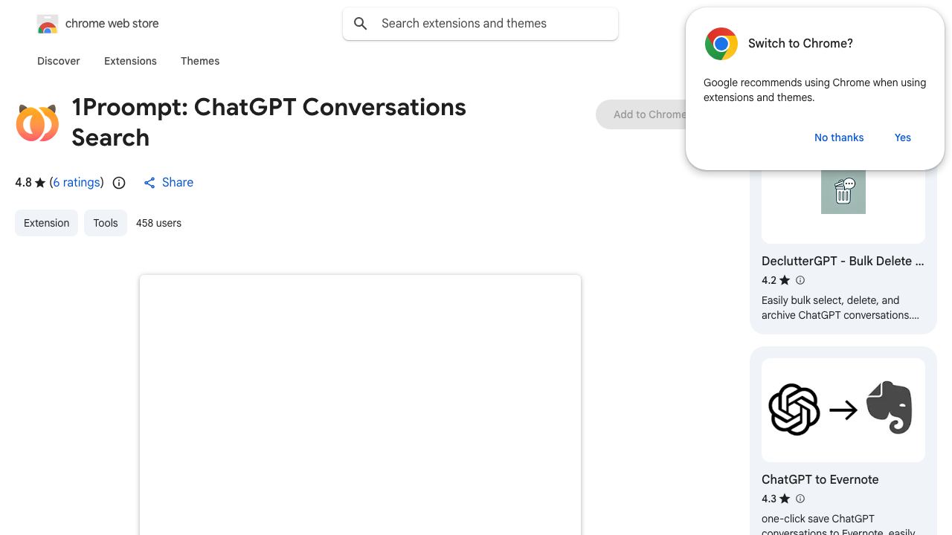This screenshot has height=535, width=952.
Task: Open the 6 ratings link
Action: 77,183
